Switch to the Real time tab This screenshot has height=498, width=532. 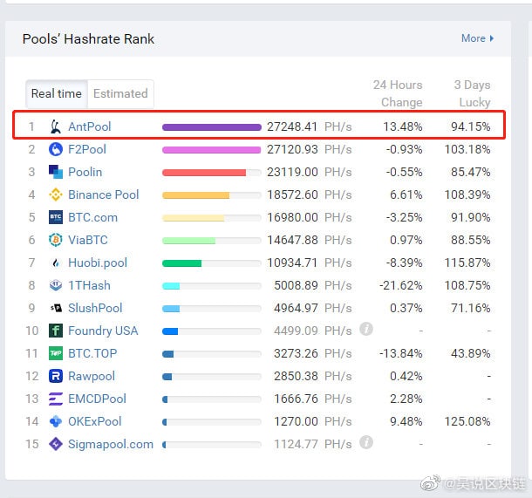click(57, 94)
